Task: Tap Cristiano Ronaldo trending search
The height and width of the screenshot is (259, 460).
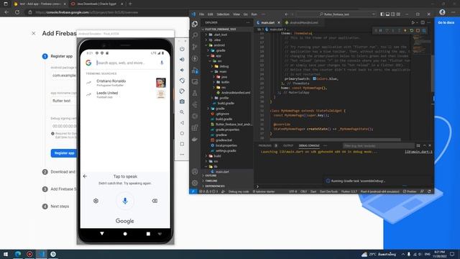Action: (x=126, y=83)
